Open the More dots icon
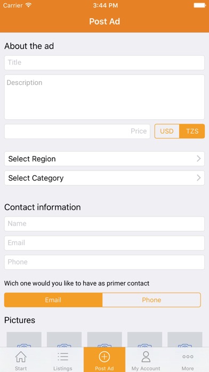Image resolution: width=209 pixels, height=372 pixels. click(x=188, y=356)
